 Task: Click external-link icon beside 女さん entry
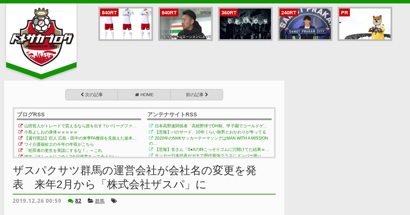click(x=151, y=149)
